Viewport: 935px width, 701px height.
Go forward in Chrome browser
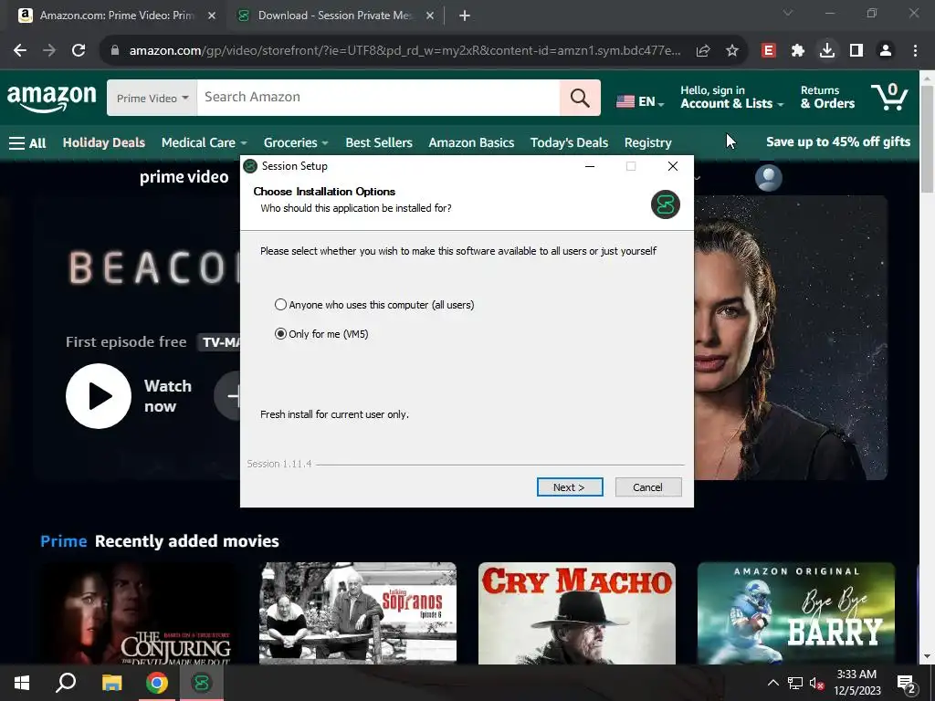pyautogui.click(x=49, y=50)
